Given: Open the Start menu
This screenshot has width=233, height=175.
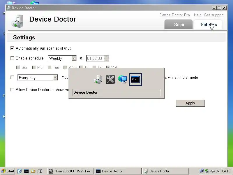Looking at the screenshot, I should pos(8,171).
